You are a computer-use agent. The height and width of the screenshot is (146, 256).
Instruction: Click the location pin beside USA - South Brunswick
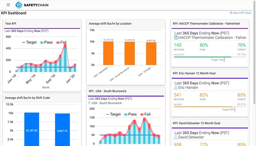89,103
